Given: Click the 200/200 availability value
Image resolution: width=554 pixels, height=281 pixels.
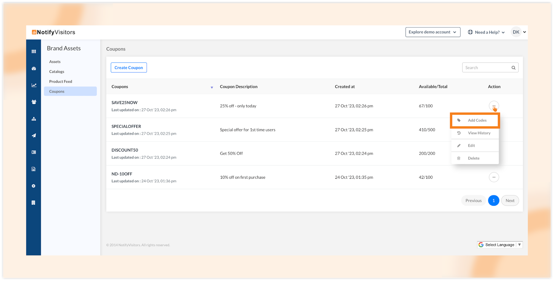Looking at the screenshot, I should [427, 154].
